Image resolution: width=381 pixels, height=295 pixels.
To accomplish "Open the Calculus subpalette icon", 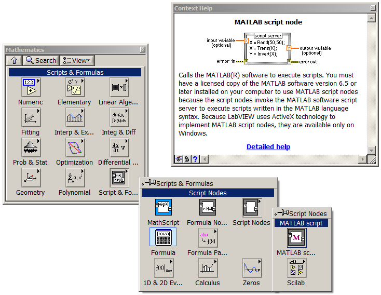I will coord(208,268).
